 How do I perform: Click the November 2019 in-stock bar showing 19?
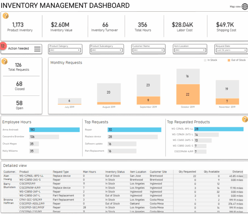tap(227, 89)
